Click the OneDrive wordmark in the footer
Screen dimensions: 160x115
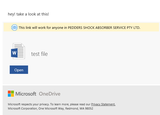point(50,94)
